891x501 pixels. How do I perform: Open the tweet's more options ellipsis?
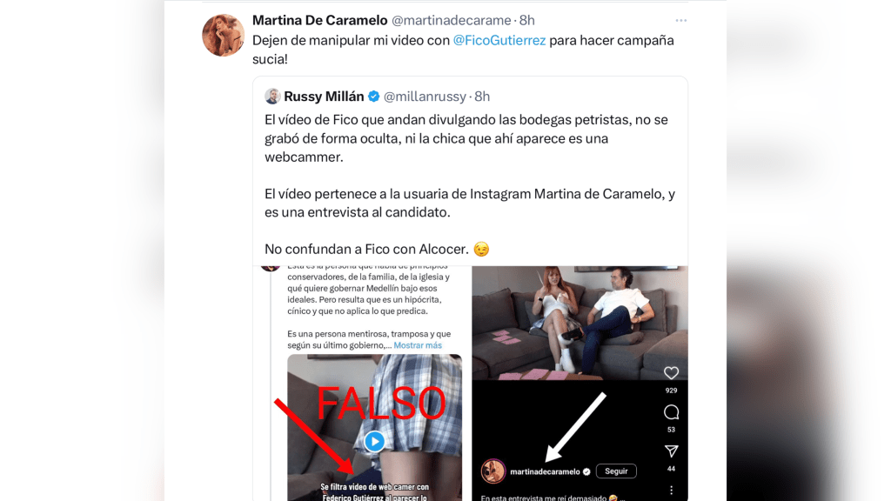[x=680, y=21]
